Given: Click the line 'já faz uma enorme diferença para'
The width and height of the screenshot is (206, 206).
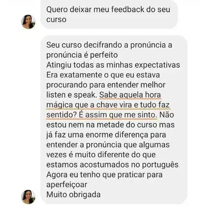Looking at the screenshot, I should click(x=106, y=135).
